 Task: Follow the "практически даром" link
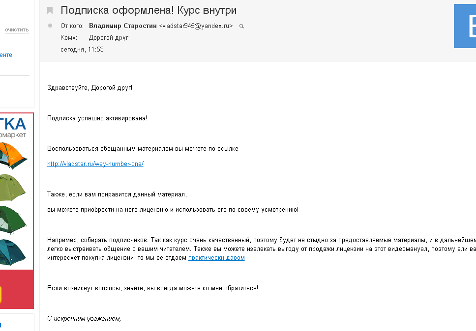point(216,258)
